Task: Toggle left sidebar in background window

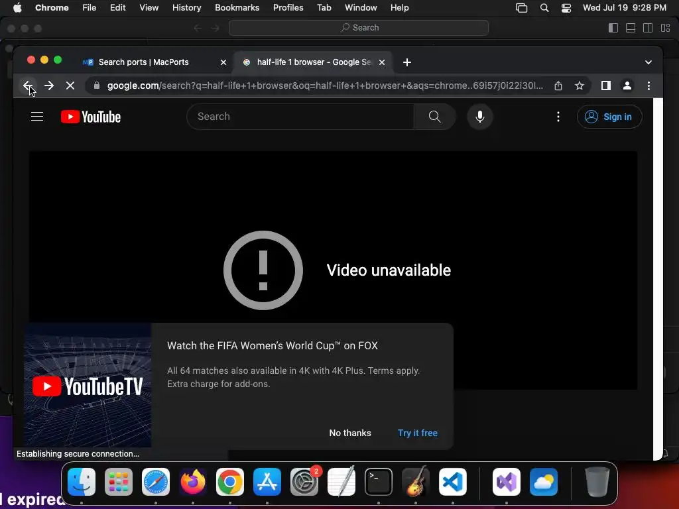Action: coord(613,28)
